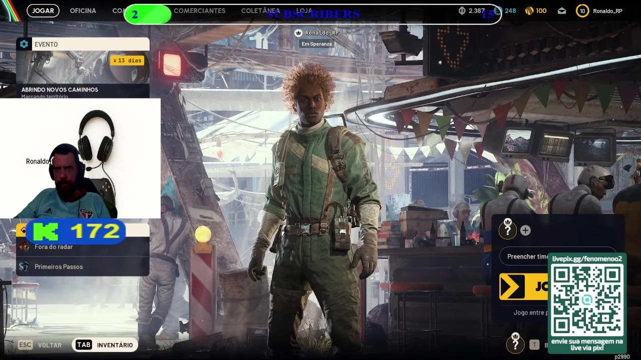Add a squad member with plus icon
The height and width of the screenshot is (360, 641).
525,230
